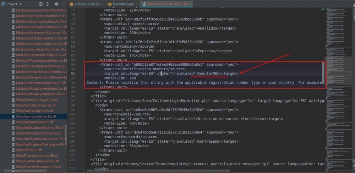
Task: Click 'Comment: Please localize this string' line
Action: click(x=204, y=83)
